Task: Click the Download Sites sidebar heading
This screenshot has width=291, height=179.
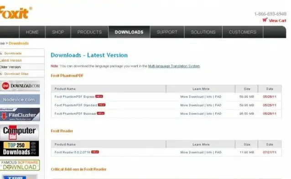Action: point(16,74)
